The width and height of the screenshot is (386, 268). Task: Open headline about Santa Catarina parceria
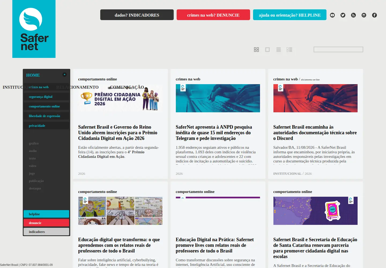click(315, 248)
